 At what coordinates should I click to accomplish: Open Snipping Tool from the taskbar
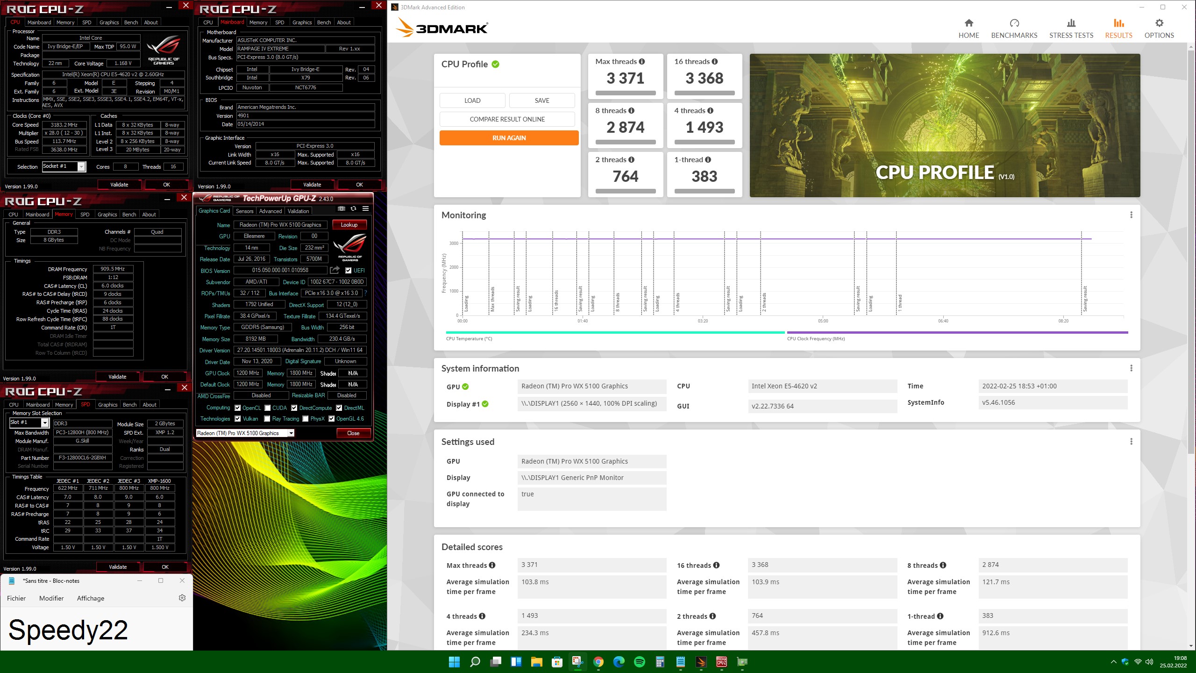pyautogui.click(x=577, y=662)
